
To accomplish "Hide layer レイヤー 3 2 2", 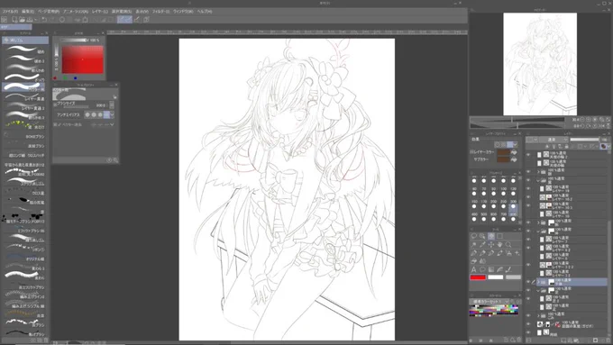I will point(528,265).
